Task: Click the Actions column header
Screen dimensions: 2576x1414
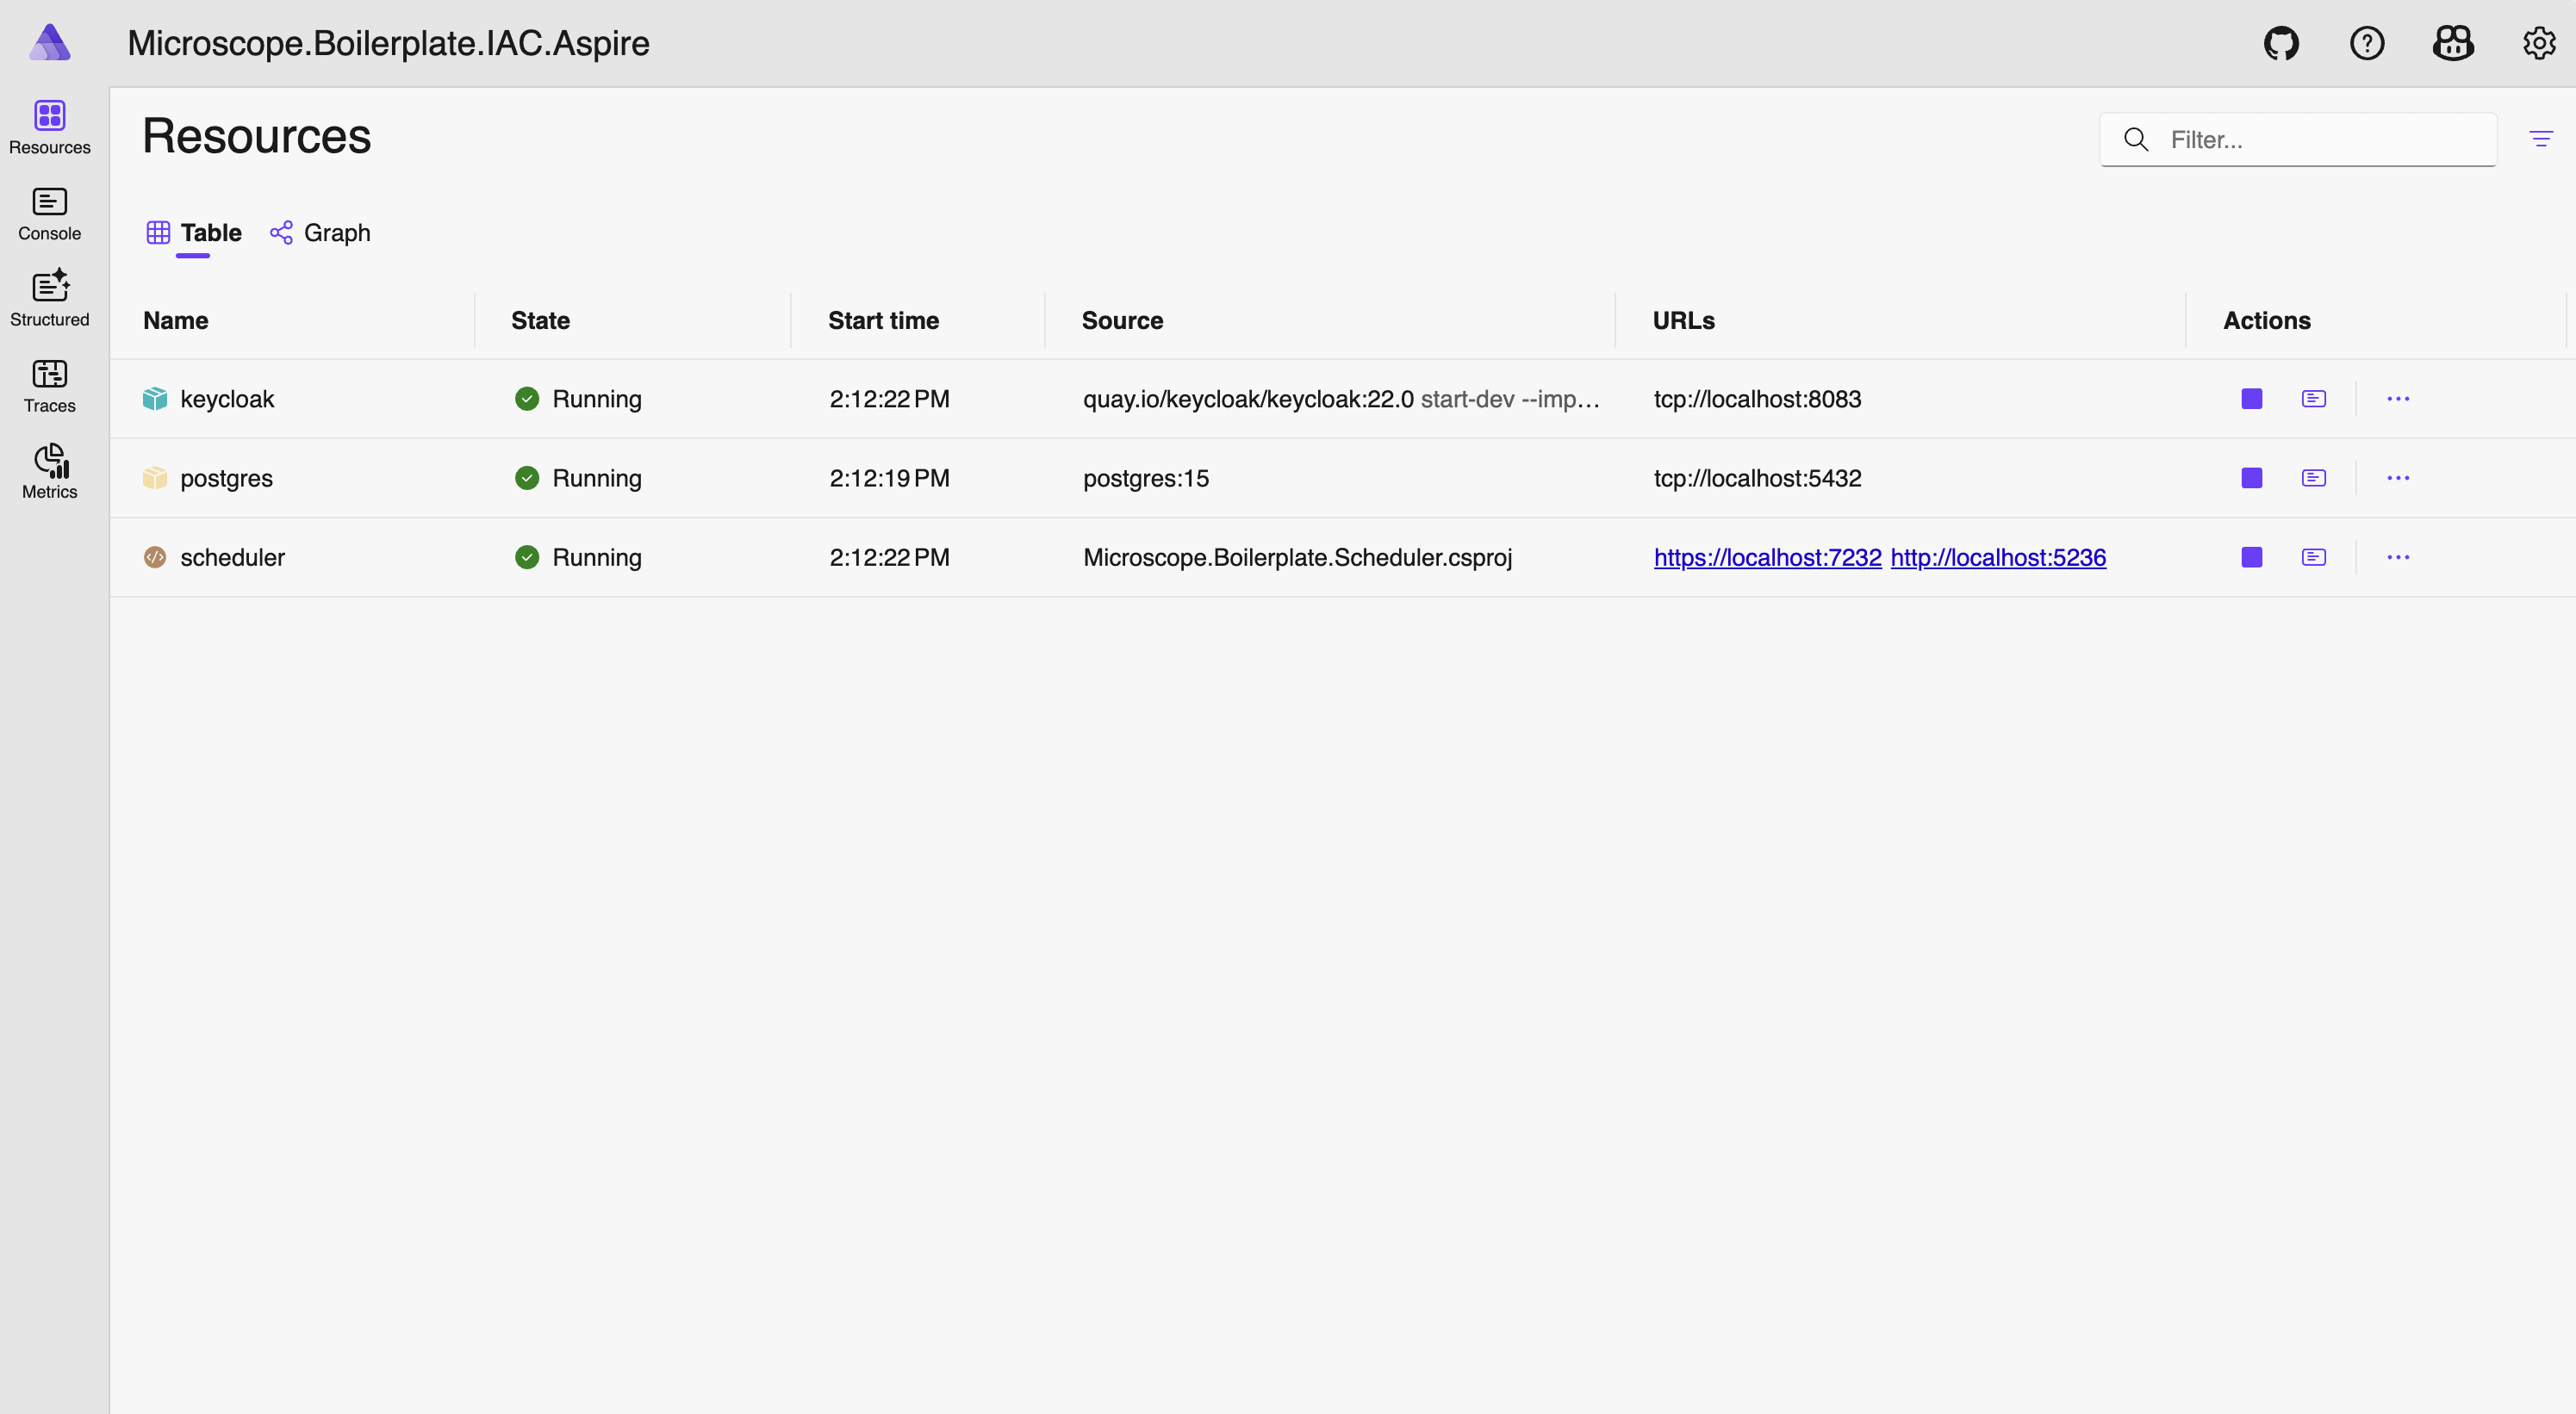Action: 2266,320
